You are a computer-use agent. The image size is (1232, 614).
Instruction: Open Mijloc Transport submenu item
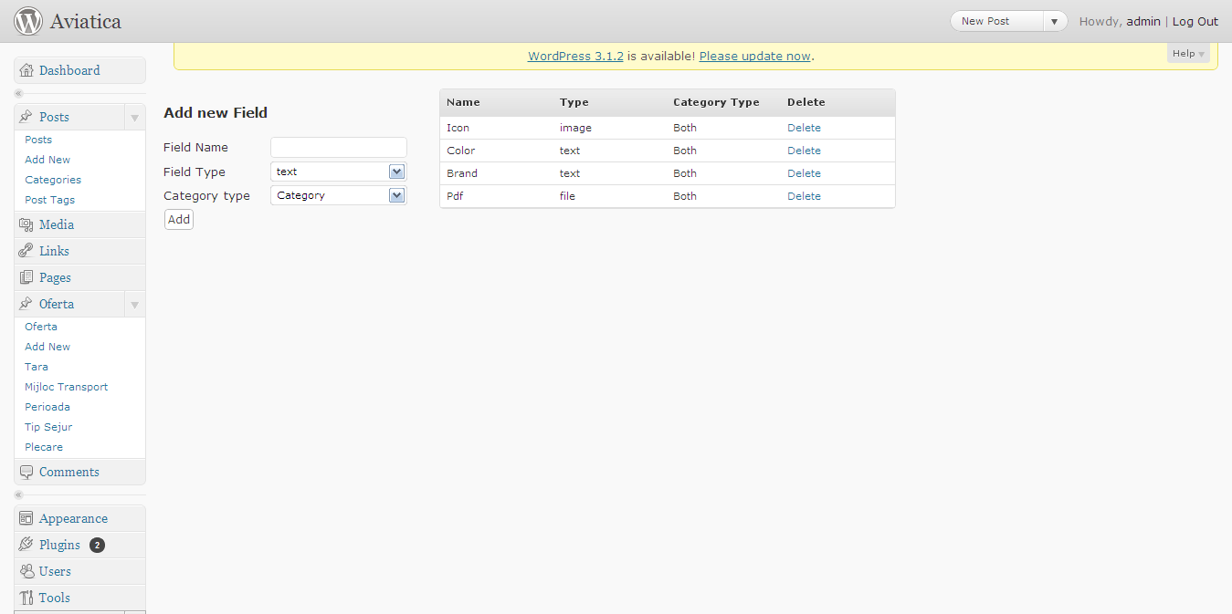pos(66,387)
